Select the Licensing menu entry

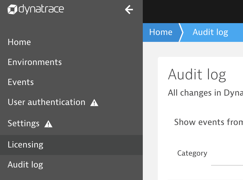[x=26, y=145]
